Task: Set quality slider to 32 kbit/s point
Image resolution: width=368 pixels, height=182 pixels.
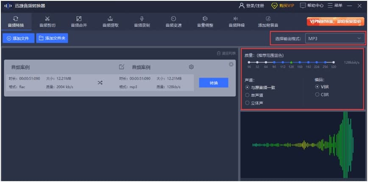Action: pyautogui.click(x=257, y=62)
